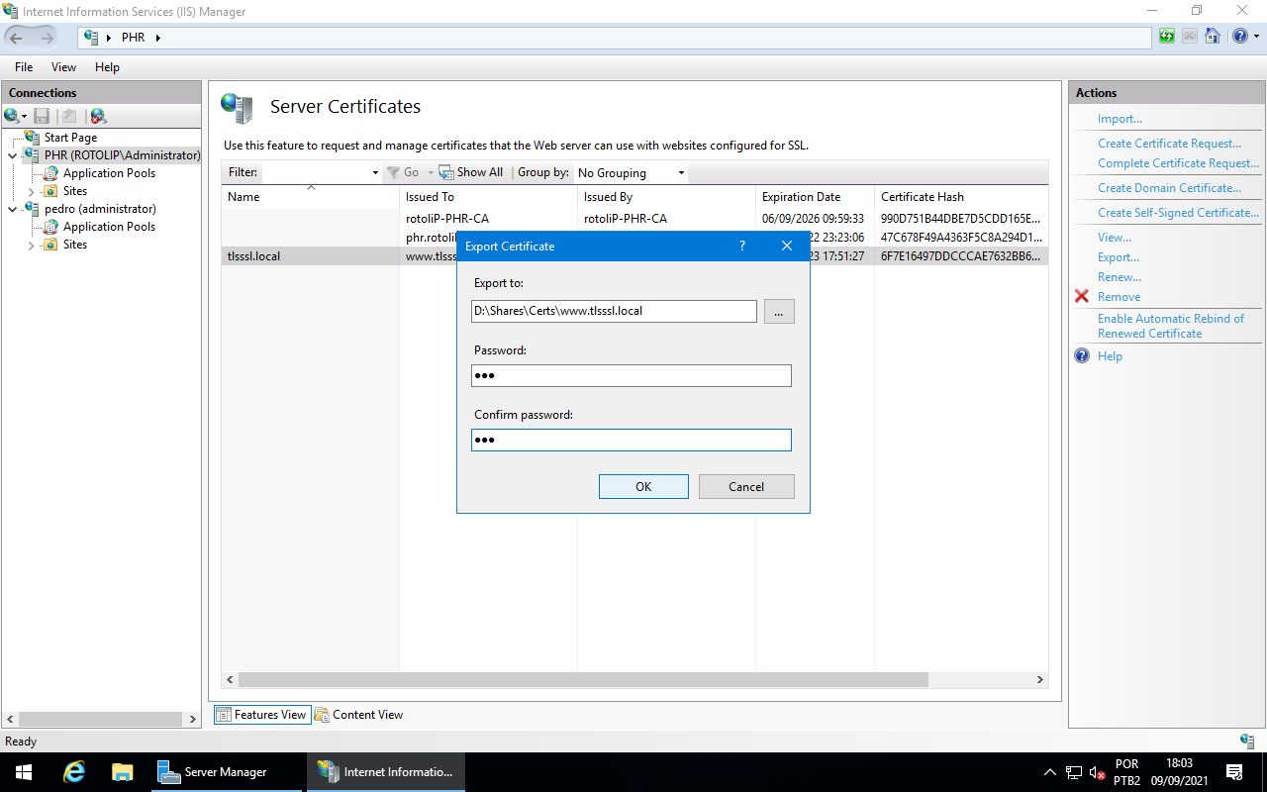Click OK to export the certificate
Viewport: 1267px width, 792px height.
tap(643, 486)
